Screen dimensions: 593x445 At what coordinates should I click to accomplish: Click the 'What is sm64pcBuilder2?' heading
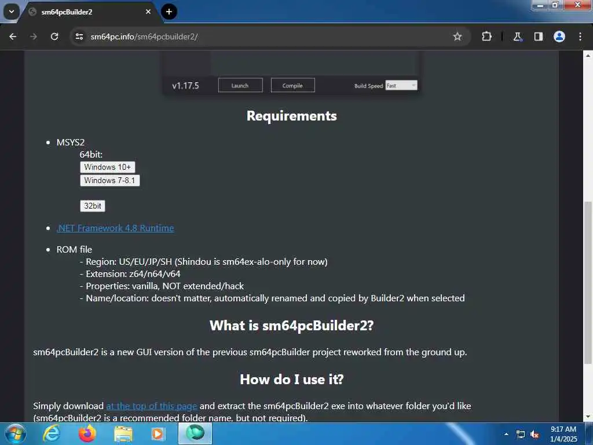pos(292,326)
